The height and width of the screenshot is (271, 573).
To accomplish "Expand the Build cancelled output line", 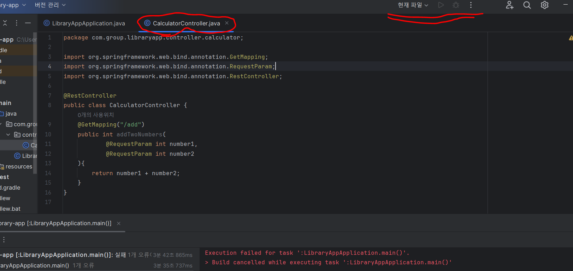I will [207, 263].
